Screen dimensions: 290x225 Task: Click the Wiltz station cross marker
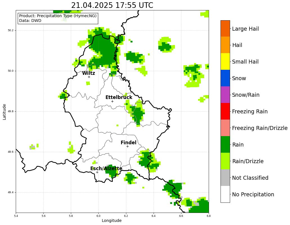coord(89,77)
